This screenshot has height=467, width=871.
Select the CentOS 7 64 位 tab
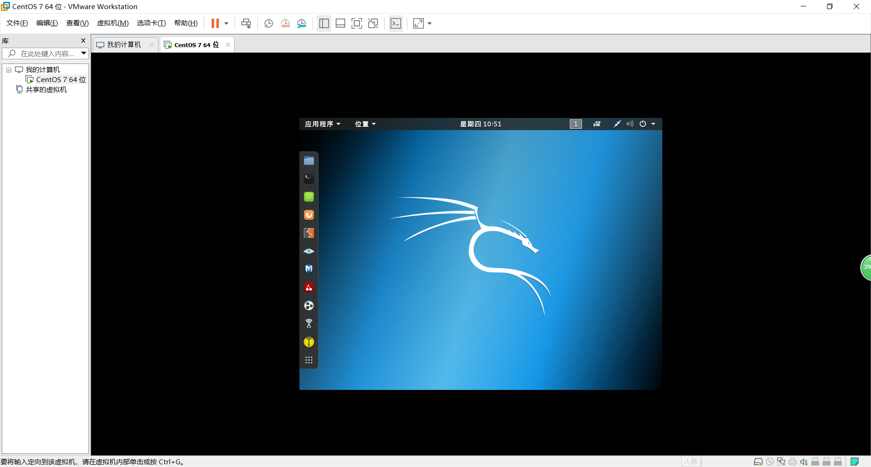click(x=196, y=44)
